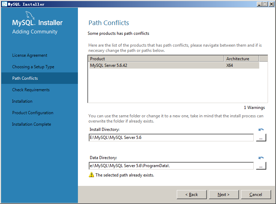Screen dimensions: 276x204
Task: Click 'The selected path already exists.' message
Action: 125,175
